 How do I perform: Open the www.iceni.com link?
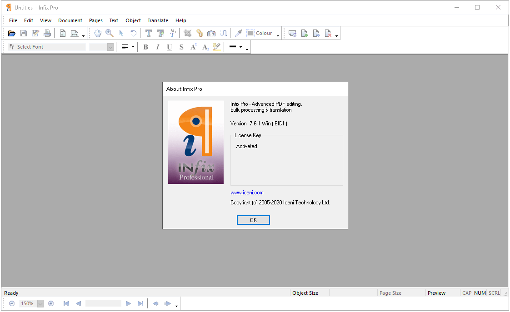[247, 193]
